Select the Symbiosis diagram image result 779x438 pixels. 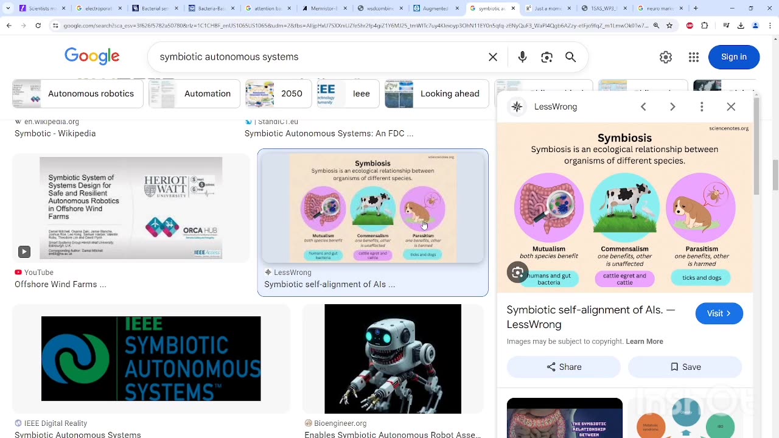(372, 208)
